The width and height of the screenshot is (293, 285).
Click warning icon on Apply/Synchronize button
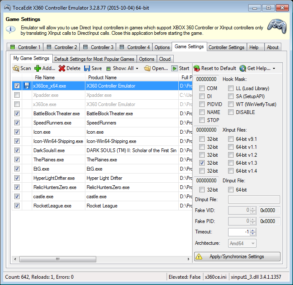click(x=199, y=256)
